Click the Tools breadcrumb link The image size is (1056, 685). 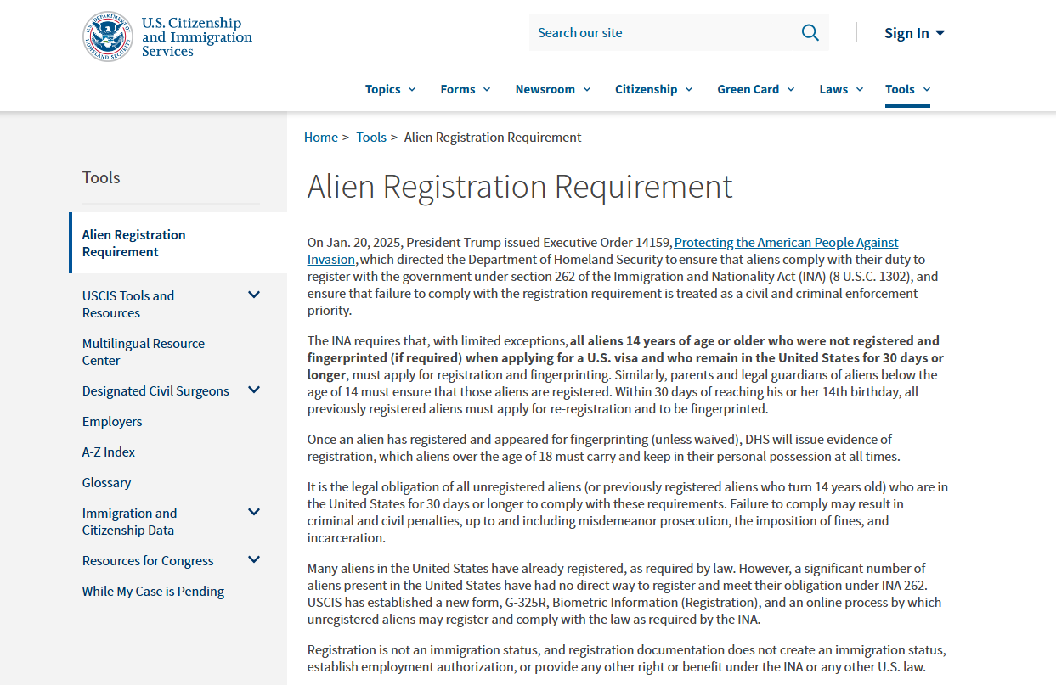[x=371, y=137]
